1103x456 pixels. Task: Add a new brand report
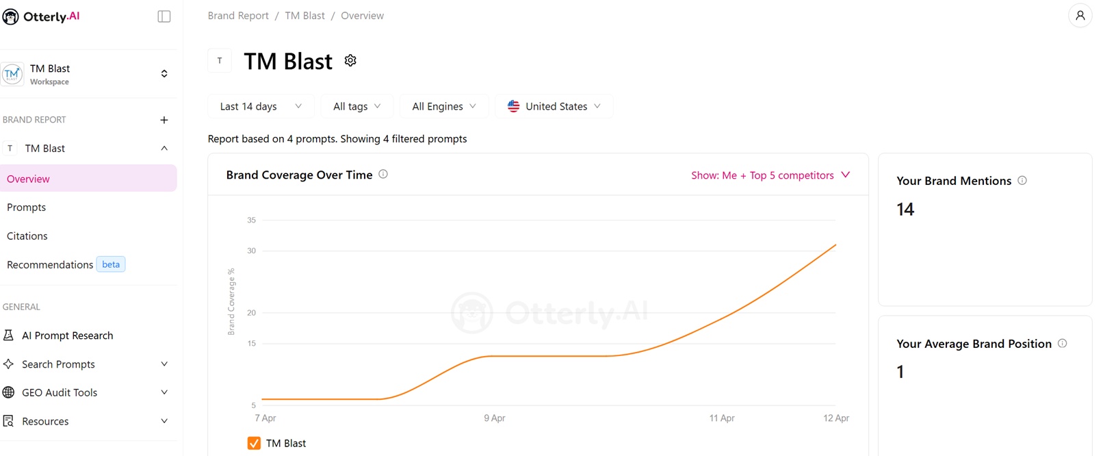[164, 120]
